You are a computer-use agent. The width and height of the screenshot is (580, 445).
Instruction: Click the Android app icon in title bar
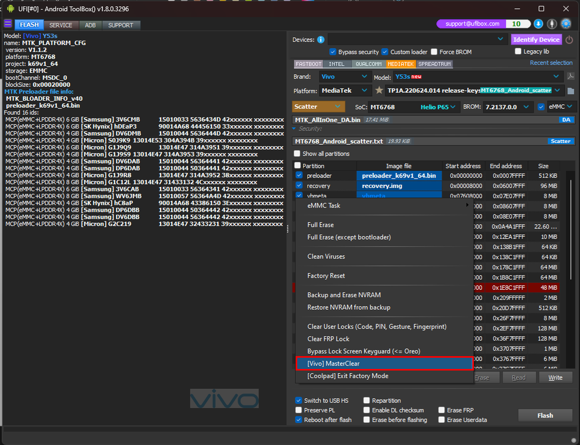point(11,8)
